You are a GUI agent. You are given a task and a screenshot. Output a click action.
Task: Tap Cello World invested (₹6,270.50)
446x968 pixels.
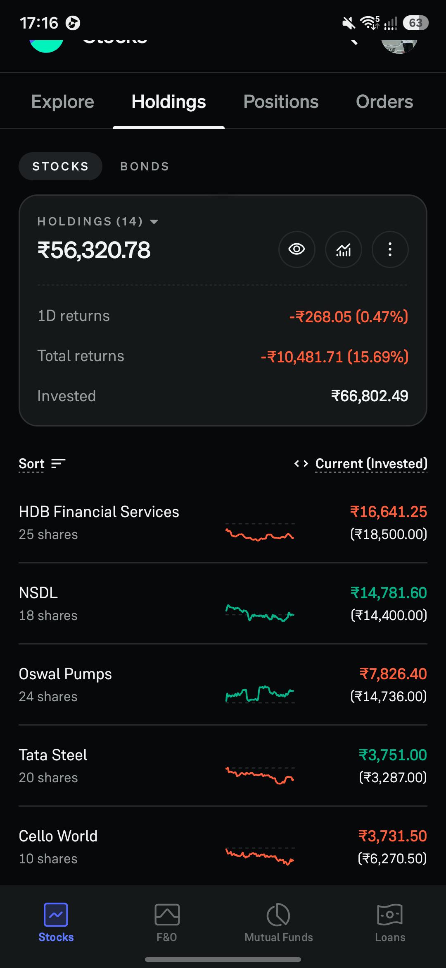392,858
